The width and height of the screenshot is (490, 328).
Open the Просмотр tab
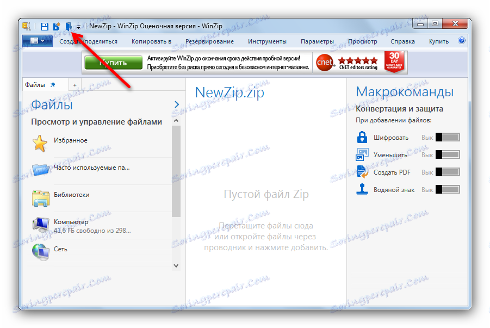pos(363,41)
